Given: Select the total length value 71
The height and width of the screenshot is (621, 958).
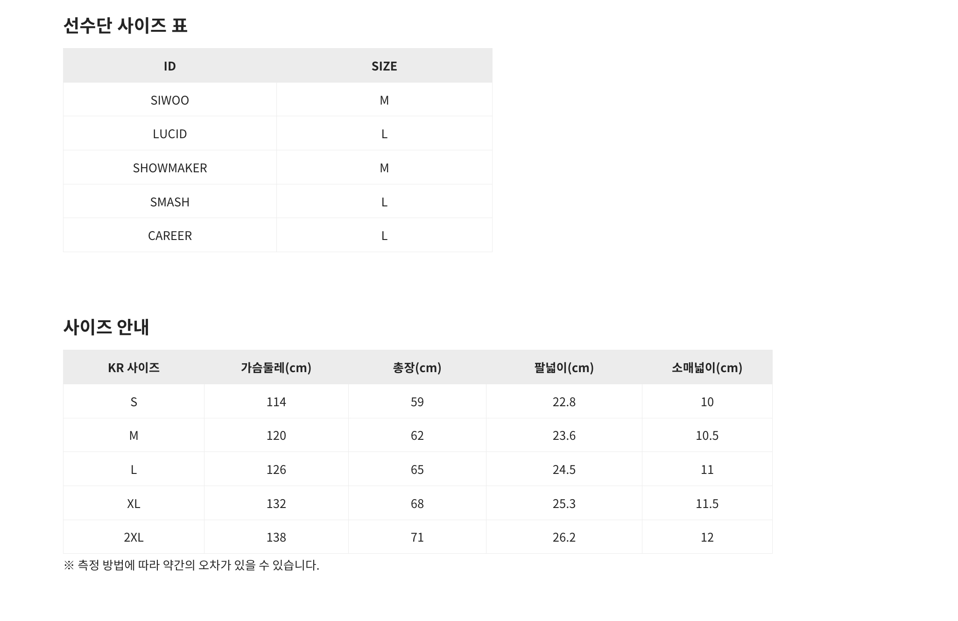Looking at the screenshot, I should tap(417, 537).
